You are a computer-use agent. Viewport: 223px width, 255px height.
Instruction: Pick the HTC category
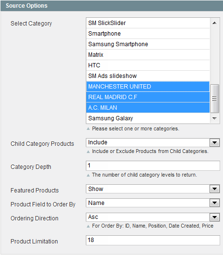pyautogui.click(x=148, y=65)
